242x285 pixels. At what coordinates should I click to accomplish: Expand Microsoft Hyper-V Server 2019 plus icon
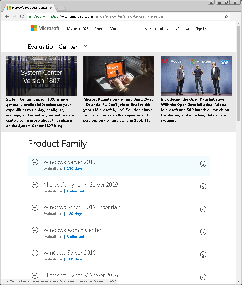tap(35, 185)
